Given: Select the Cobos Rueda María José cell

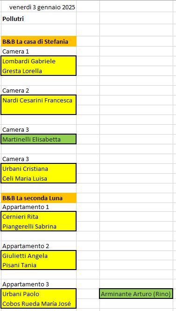Looking at the screenshot, I should pos(38,304).
